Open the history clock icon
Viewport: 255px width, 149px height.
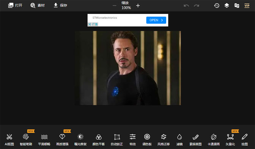(217, 6)
